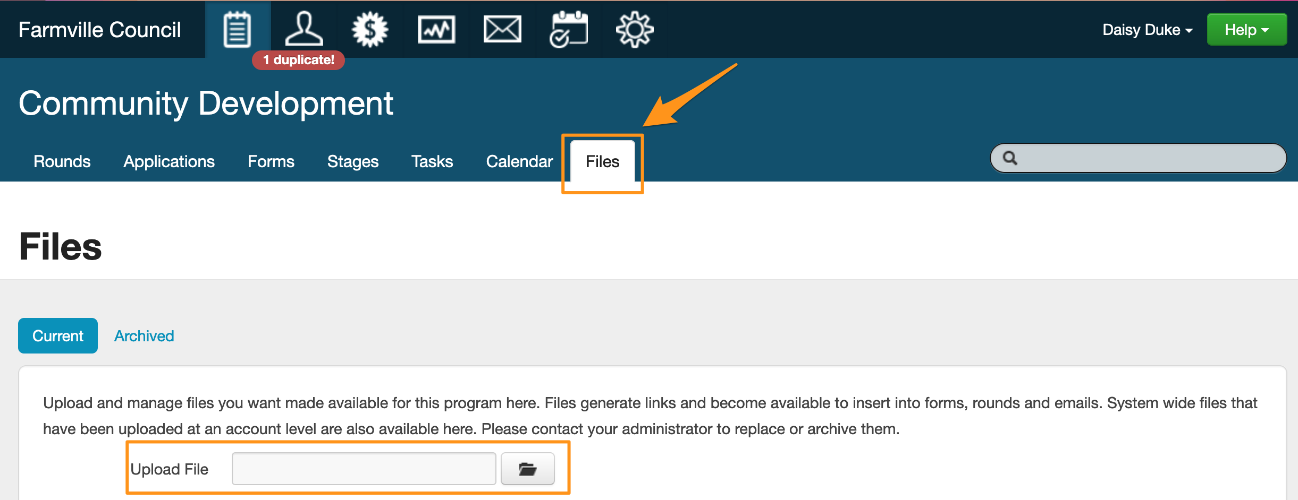
Task: Click the search box in header
Action: coord(1148,158)
